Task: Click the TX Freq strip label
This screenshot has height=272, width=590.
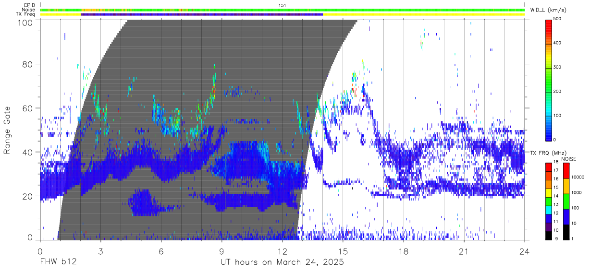Action: [x=26, y=14]
